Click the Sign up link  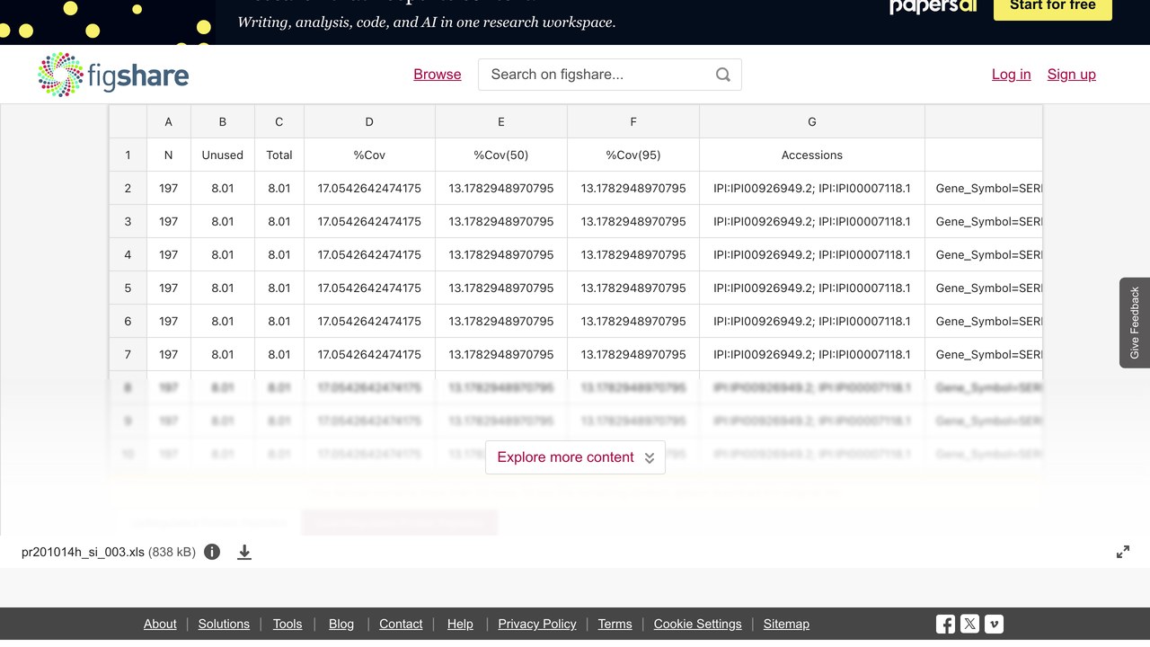coord(1071,75)
